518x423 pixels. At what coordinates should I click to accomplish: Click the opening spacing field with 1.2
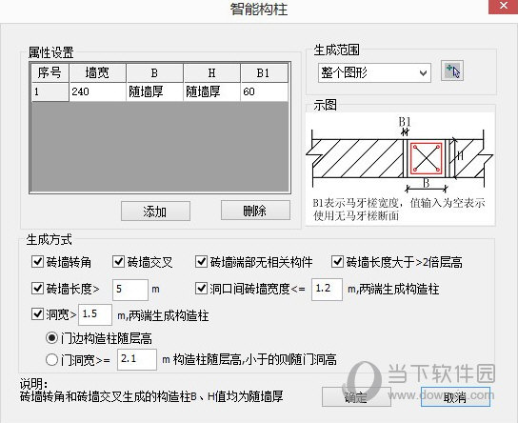[327, 290]
